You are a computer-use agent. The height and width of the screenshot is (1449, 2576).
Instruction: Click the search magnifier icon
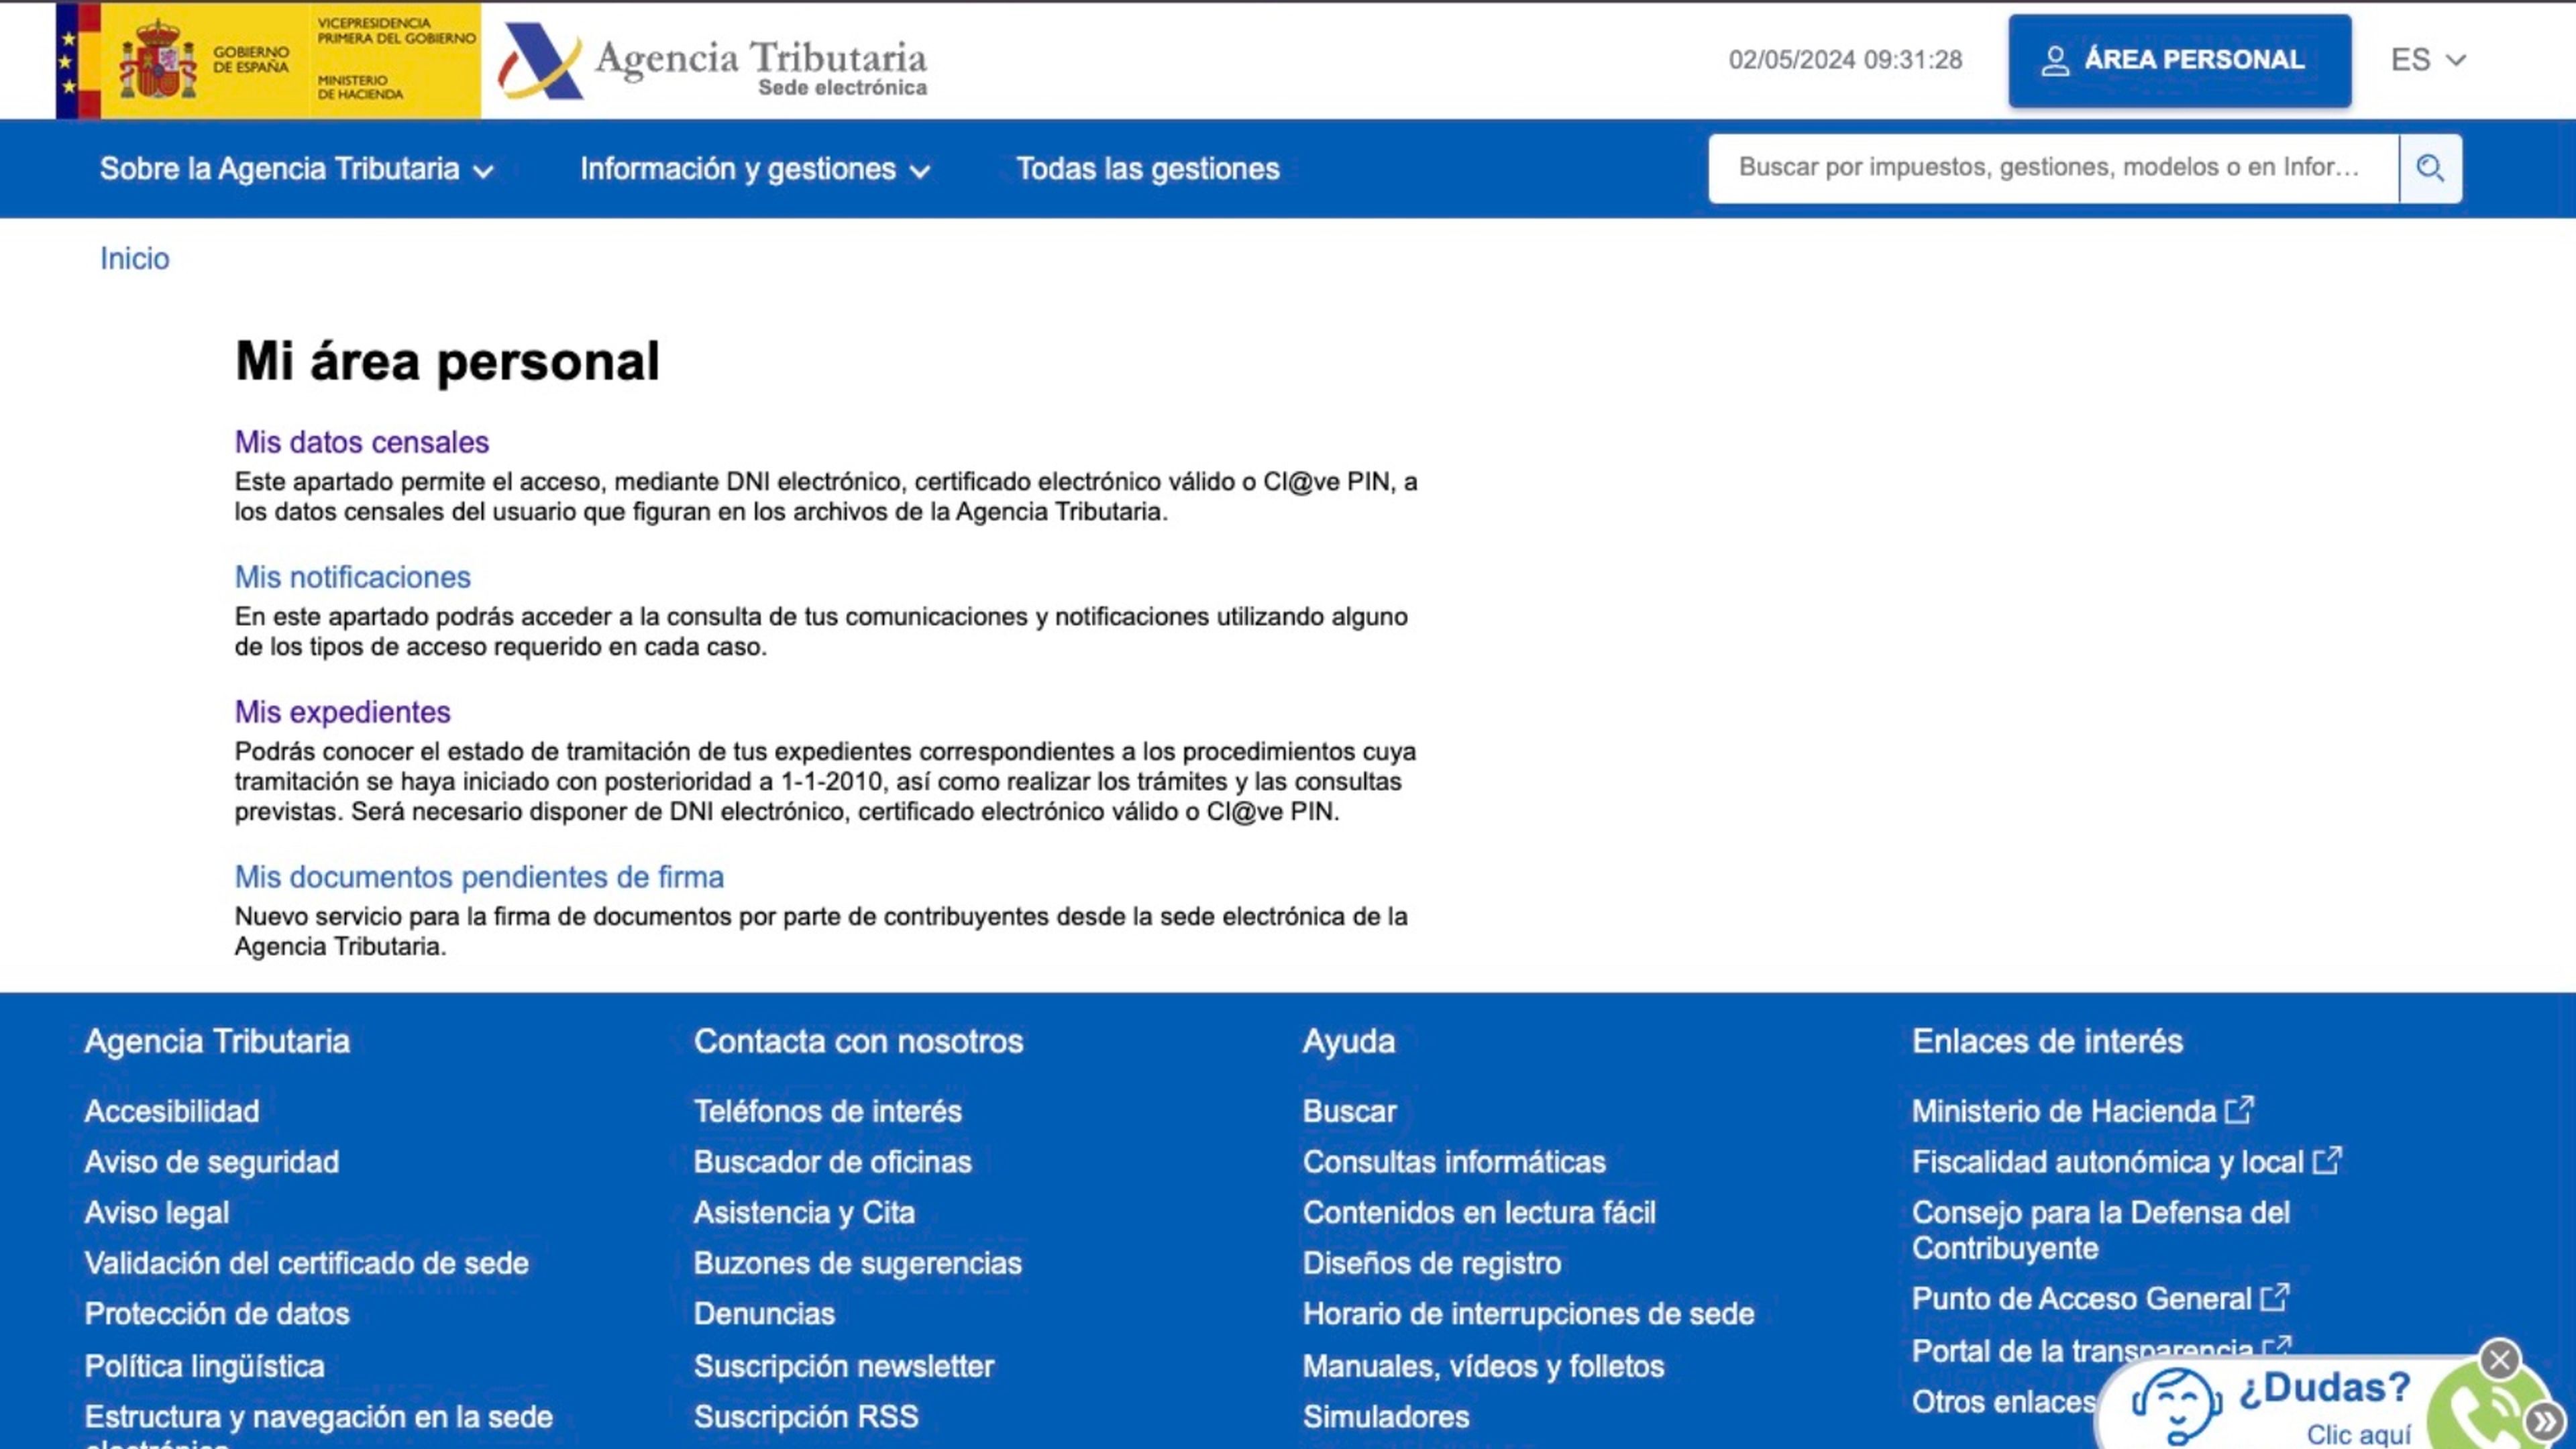2430,168
